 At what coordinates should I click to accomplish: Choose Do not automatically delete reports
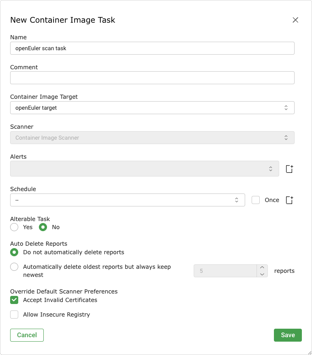coord(14,252)
